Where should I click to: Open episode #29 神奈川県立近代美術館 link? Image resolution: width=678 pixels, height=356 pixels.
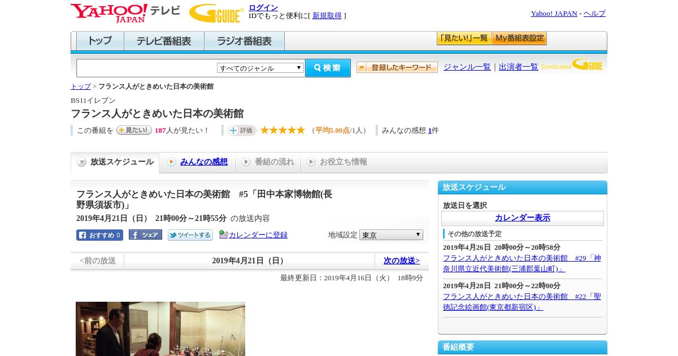coord(522,263)
